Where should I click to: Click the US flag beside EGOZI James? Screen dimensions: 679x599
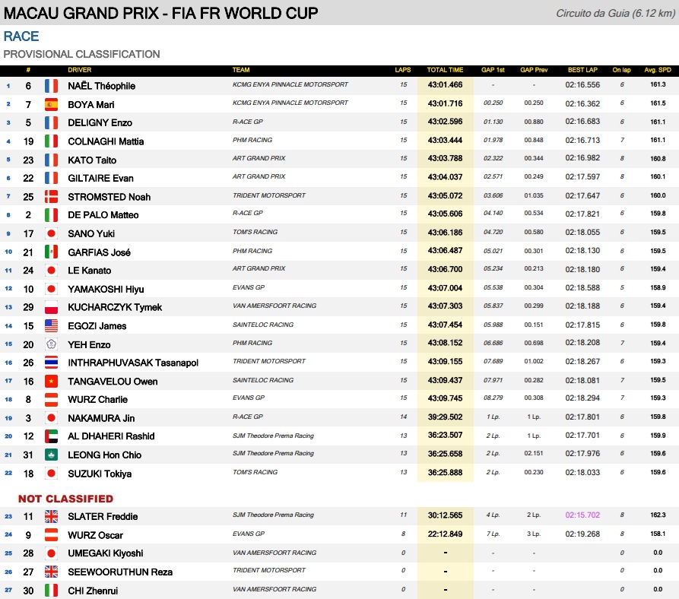click(x=51, y=325)
